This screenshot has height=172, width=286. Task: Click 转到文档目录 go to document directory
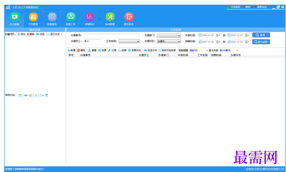click(x=167, y=50)
